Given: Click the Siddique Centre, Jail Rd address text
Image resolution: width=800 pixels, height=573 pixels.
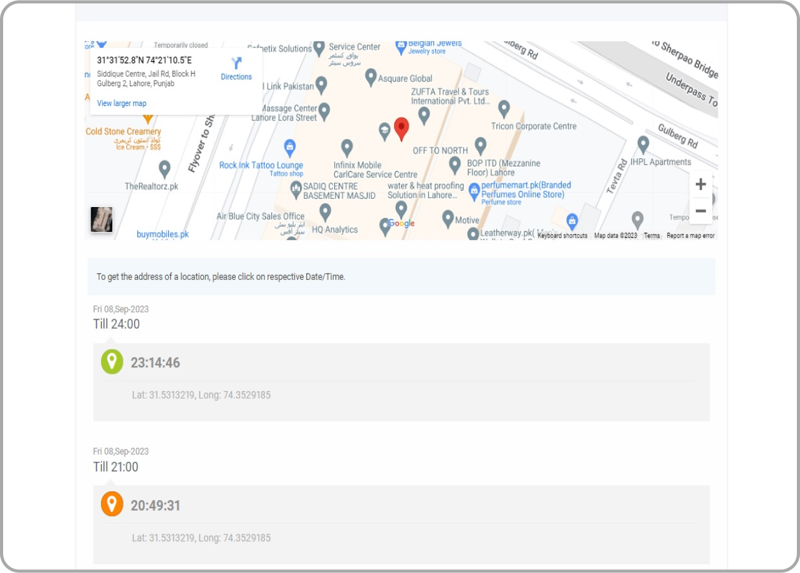Looking at the screenshot, I should coord(147,79).
